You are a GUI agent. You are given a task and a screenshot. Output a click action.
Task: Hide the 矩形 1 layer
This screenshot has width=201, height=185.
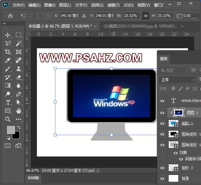pos(162,123)
